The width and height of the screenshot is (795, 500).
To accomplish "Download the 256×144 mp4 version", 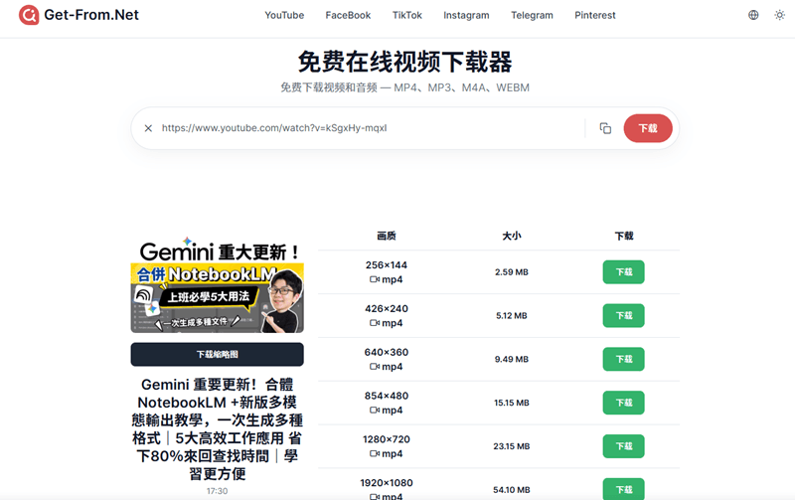I will point(624,272).
